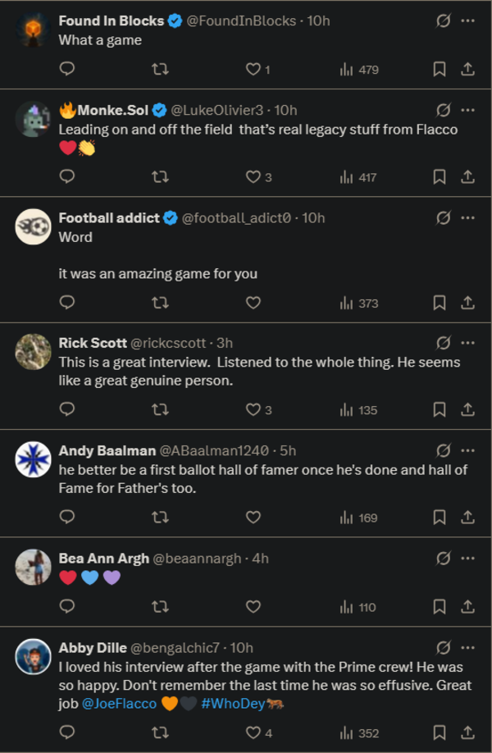The width and height of the screenshot is (492, 753).
Task: Like Andy Baalman's hall of famer tweet
Action: pos(253,517)
